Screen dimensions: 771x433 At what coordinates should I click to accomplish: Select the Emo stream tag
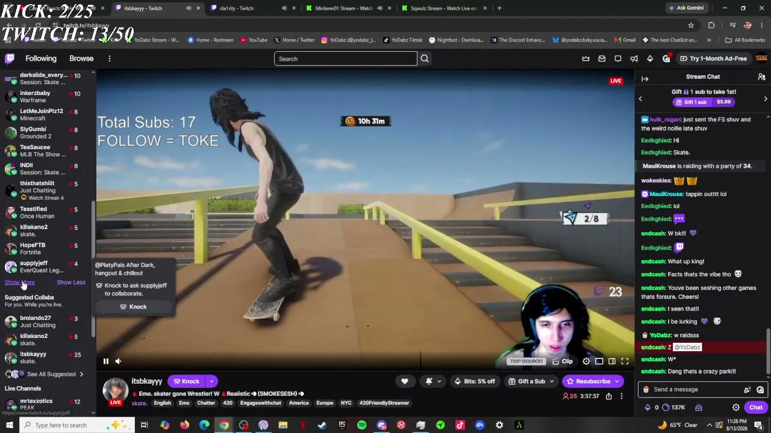point(184,403)
